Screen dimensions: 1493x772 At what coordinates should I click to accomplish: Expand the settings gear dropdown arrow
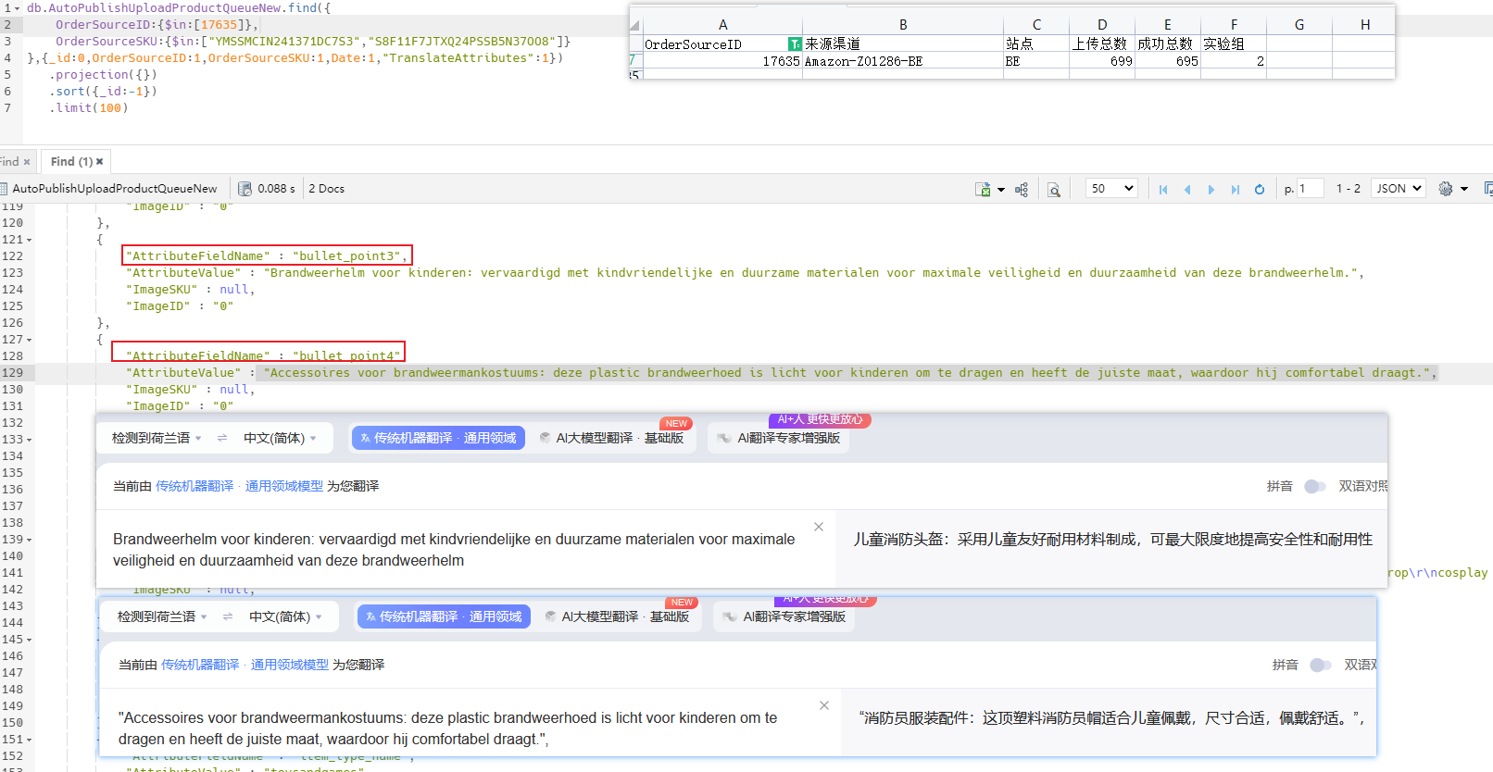(x=1464, y=189)
